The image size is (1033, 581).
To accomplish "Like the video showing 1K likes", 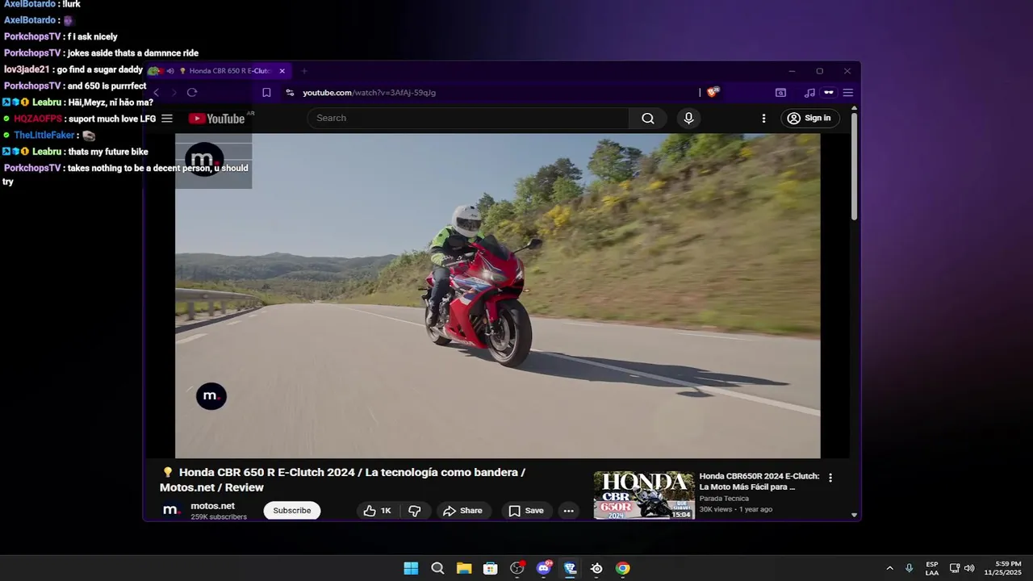I will point(377,511).
